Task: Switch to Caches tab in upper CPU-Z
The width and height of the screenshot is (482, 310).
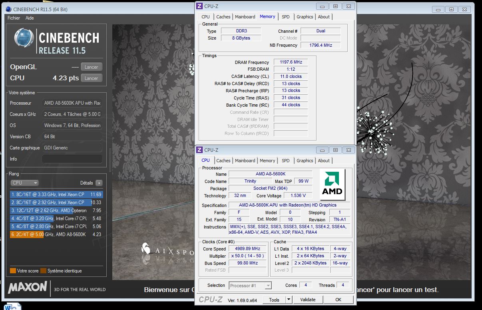Action: pyautogui.click(x=223, y=17)
